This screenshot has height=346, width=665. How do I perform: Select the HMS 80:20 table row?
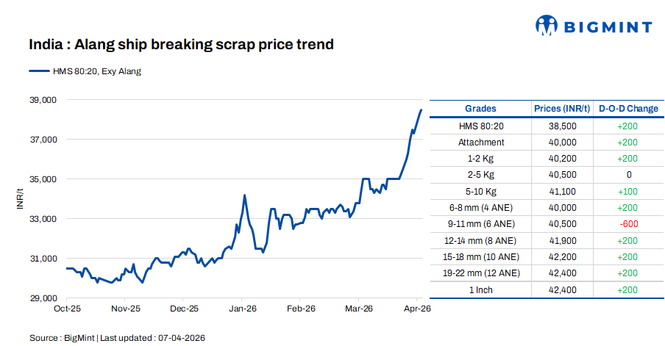(481, 126)
